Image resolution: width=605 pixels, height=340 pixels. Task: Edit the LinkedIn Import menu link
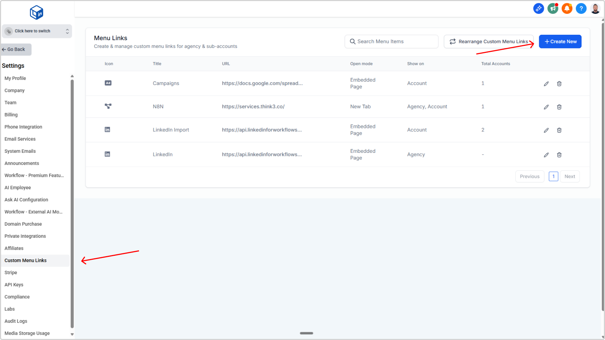[546, 130]
